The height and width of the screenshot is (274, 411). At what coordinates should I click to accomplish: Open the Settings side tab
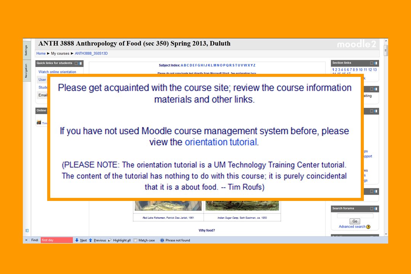pos(27,50)
